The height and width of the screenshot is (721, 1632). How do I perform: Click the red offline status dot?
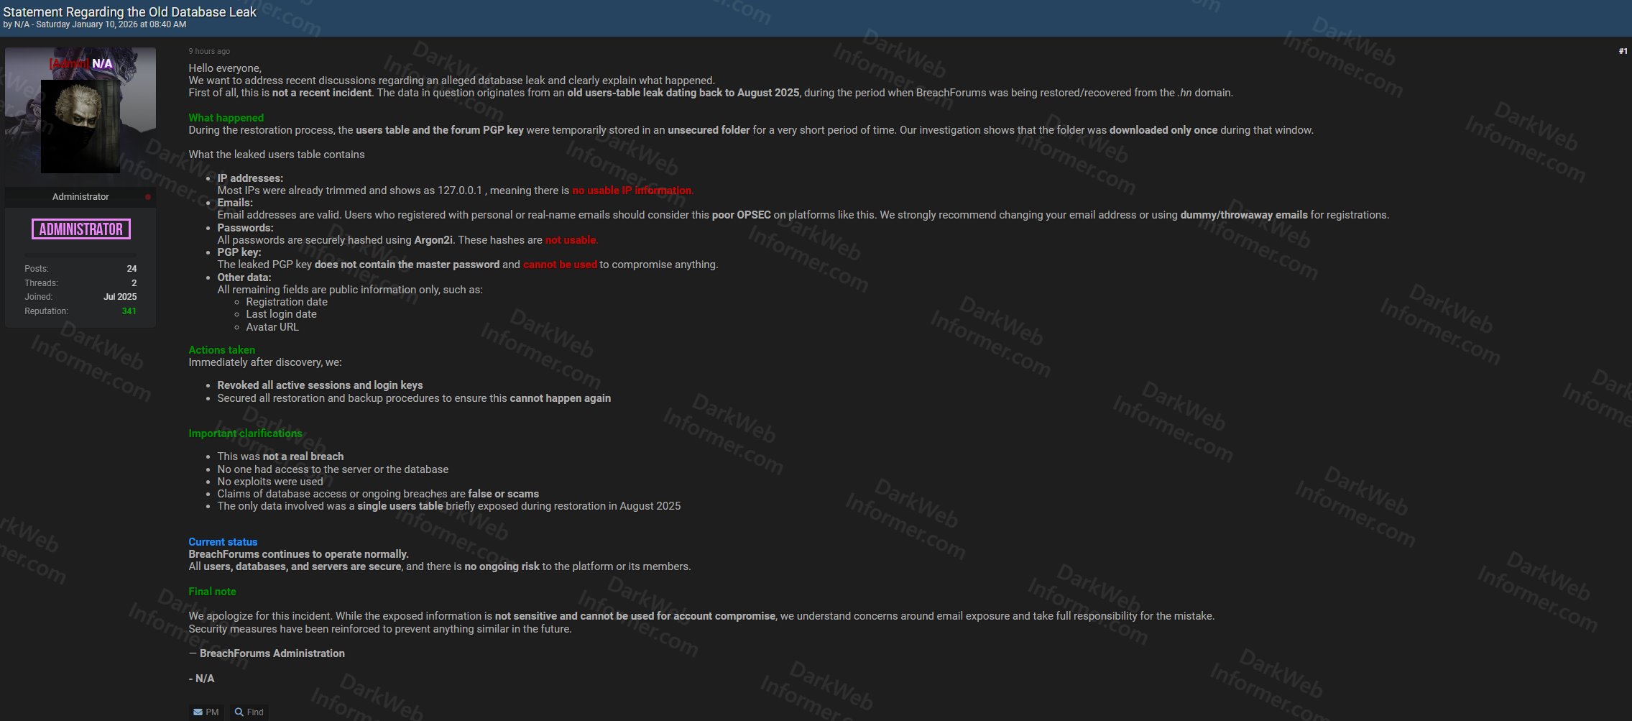pos(148,197)
